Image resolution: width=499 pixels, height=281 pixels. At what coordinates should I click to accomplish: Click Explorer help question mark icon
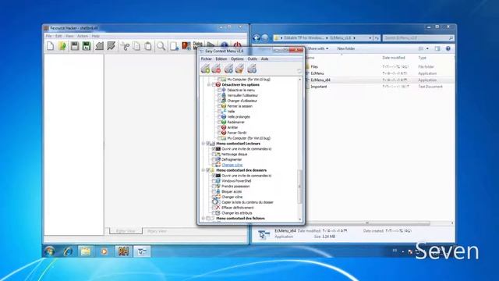448,48
